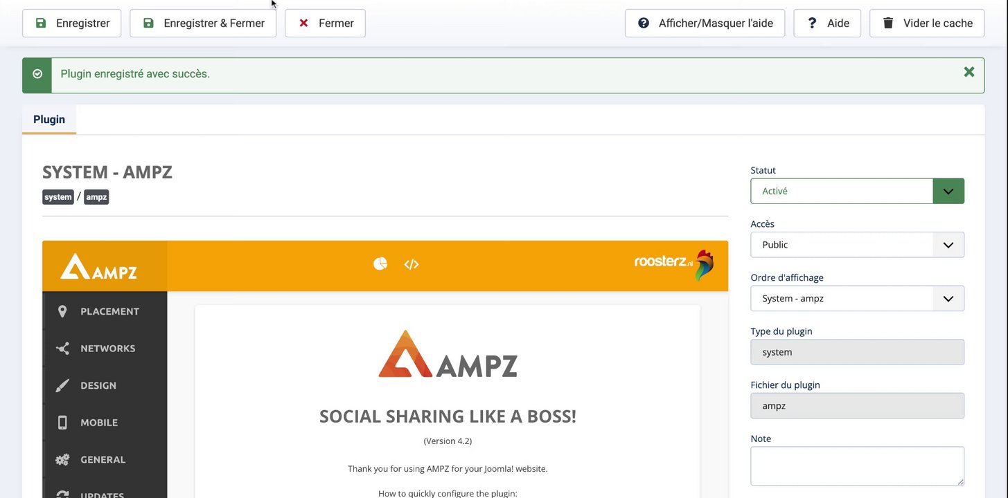Open the Mobile section in AMPZ sidebar
Screen dimensions: 1008x498
tap(105, 423)
